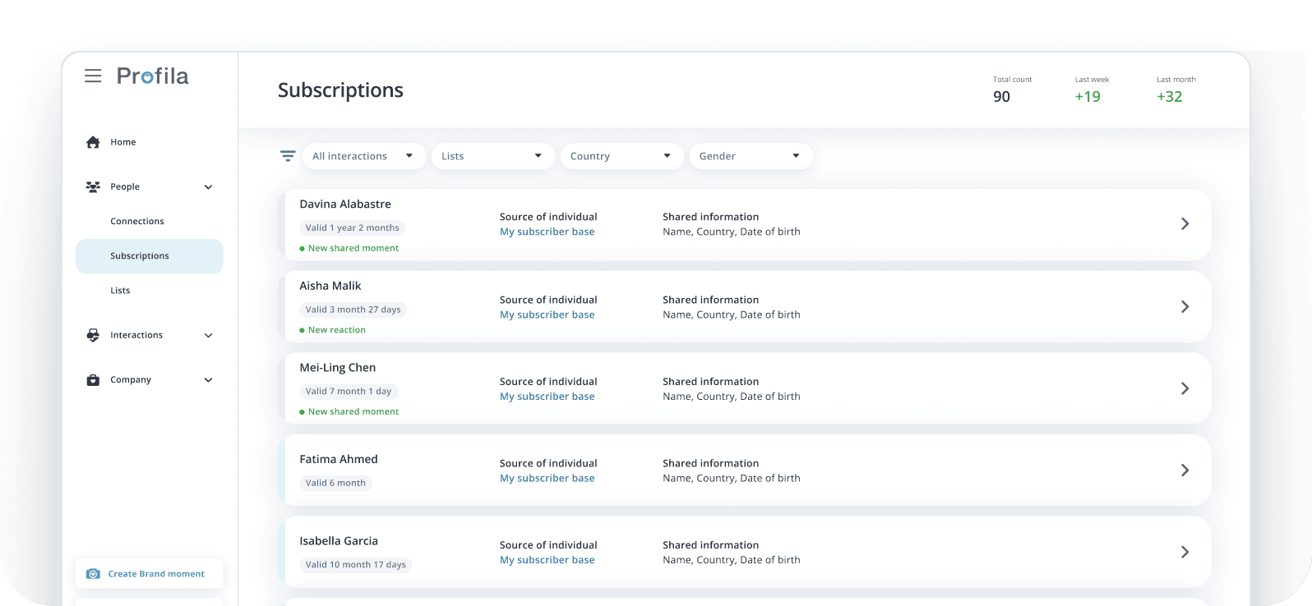Click the Home house icon
The height and width of the screenshot is (606, 1312).
click(93, 142)
